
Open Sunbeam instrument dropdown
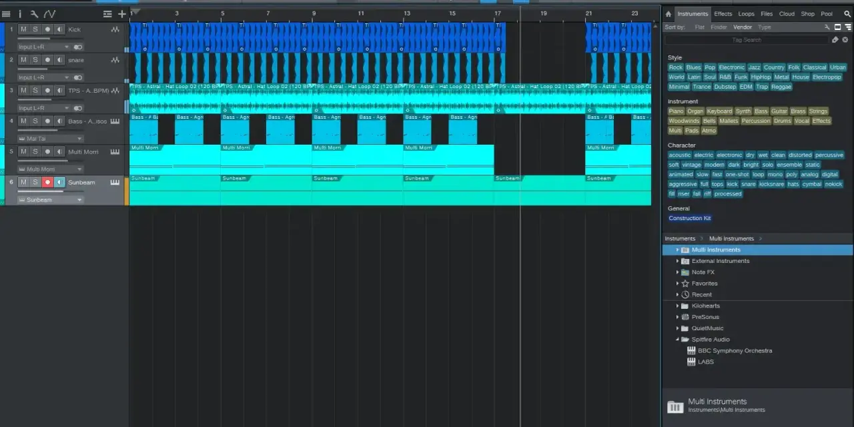(50, 199)
